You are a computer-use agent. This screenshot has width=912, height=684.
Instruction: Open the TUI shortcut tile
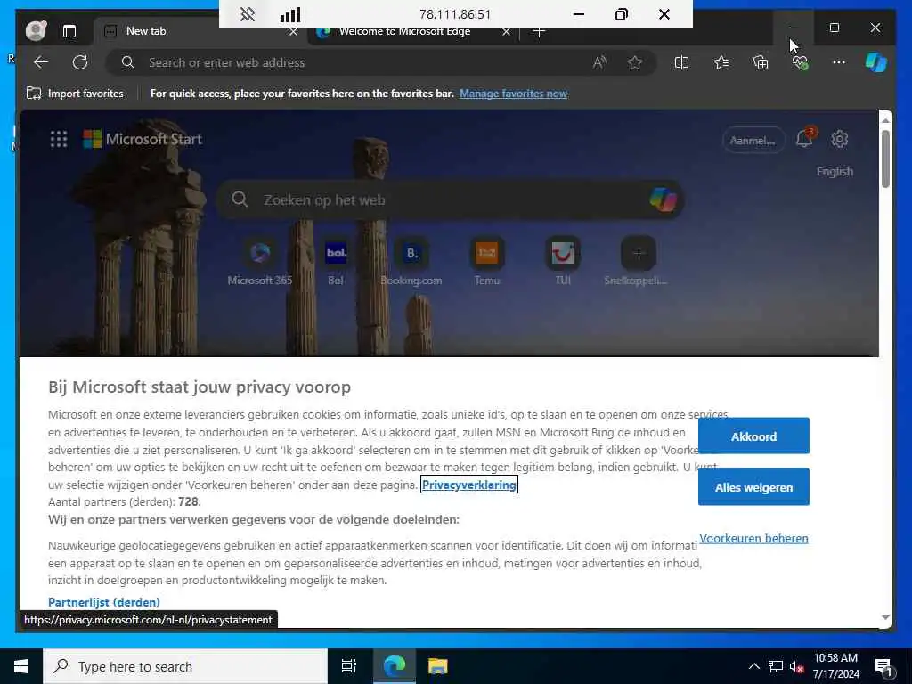tap(563, 261)
